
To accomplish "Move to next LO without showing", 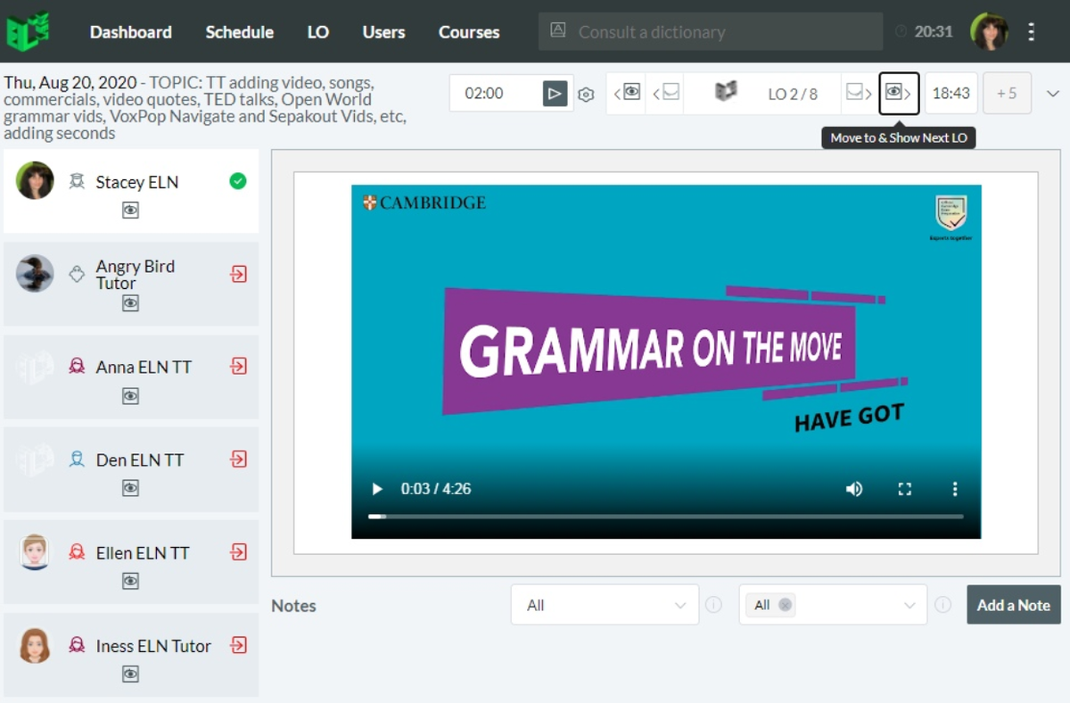I will tap(859, 93).
